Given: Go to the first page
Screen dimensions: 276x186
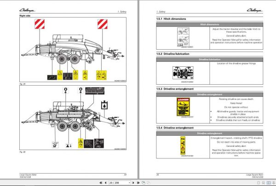Looking at the screenshot, I should 101,183.
